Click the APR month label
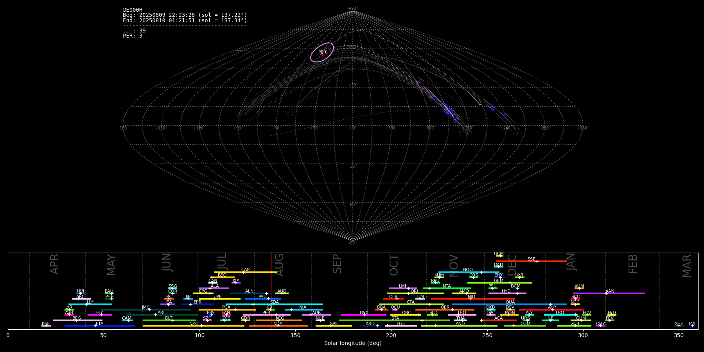Screen dimensions: 704x352 [55, 264]
